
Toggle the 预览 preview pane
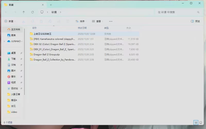pyautogui.click(x=195, y=21)
